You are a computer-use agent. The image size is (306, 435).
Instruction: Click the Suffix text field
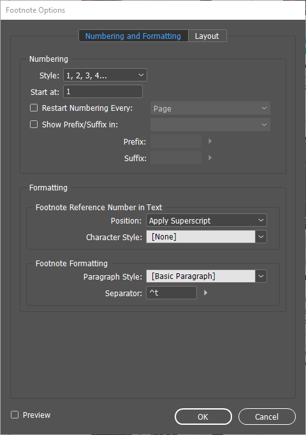click(x=176, y=157)
